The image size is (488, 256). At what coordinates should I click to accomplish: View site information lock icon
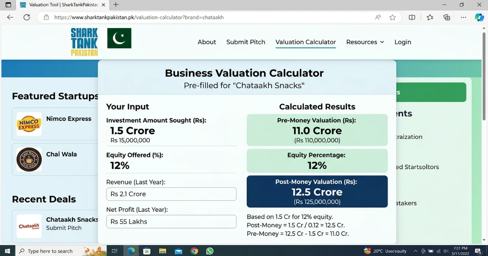(46, 17)
